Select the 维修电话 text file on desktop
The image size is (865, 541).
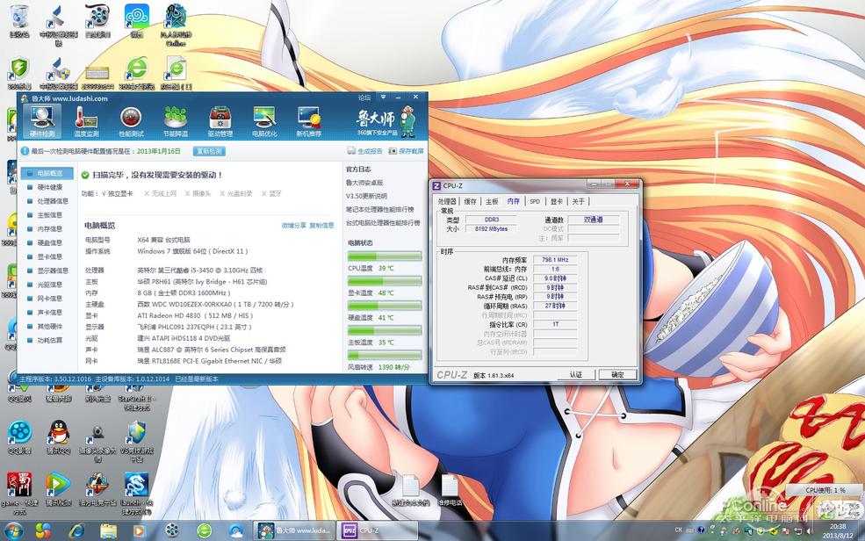pyautogui.click(x=450, y=490)
